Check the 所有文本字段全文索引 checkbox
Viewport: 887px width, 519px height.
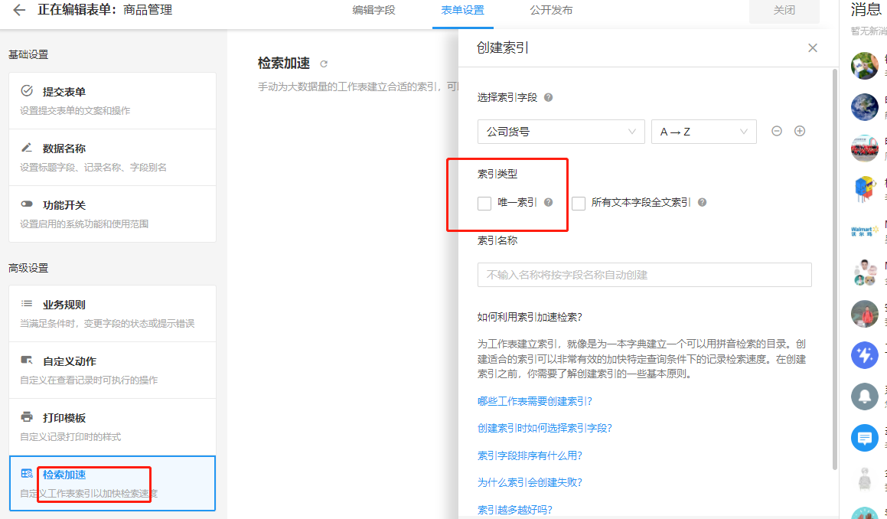coord(579,203)
